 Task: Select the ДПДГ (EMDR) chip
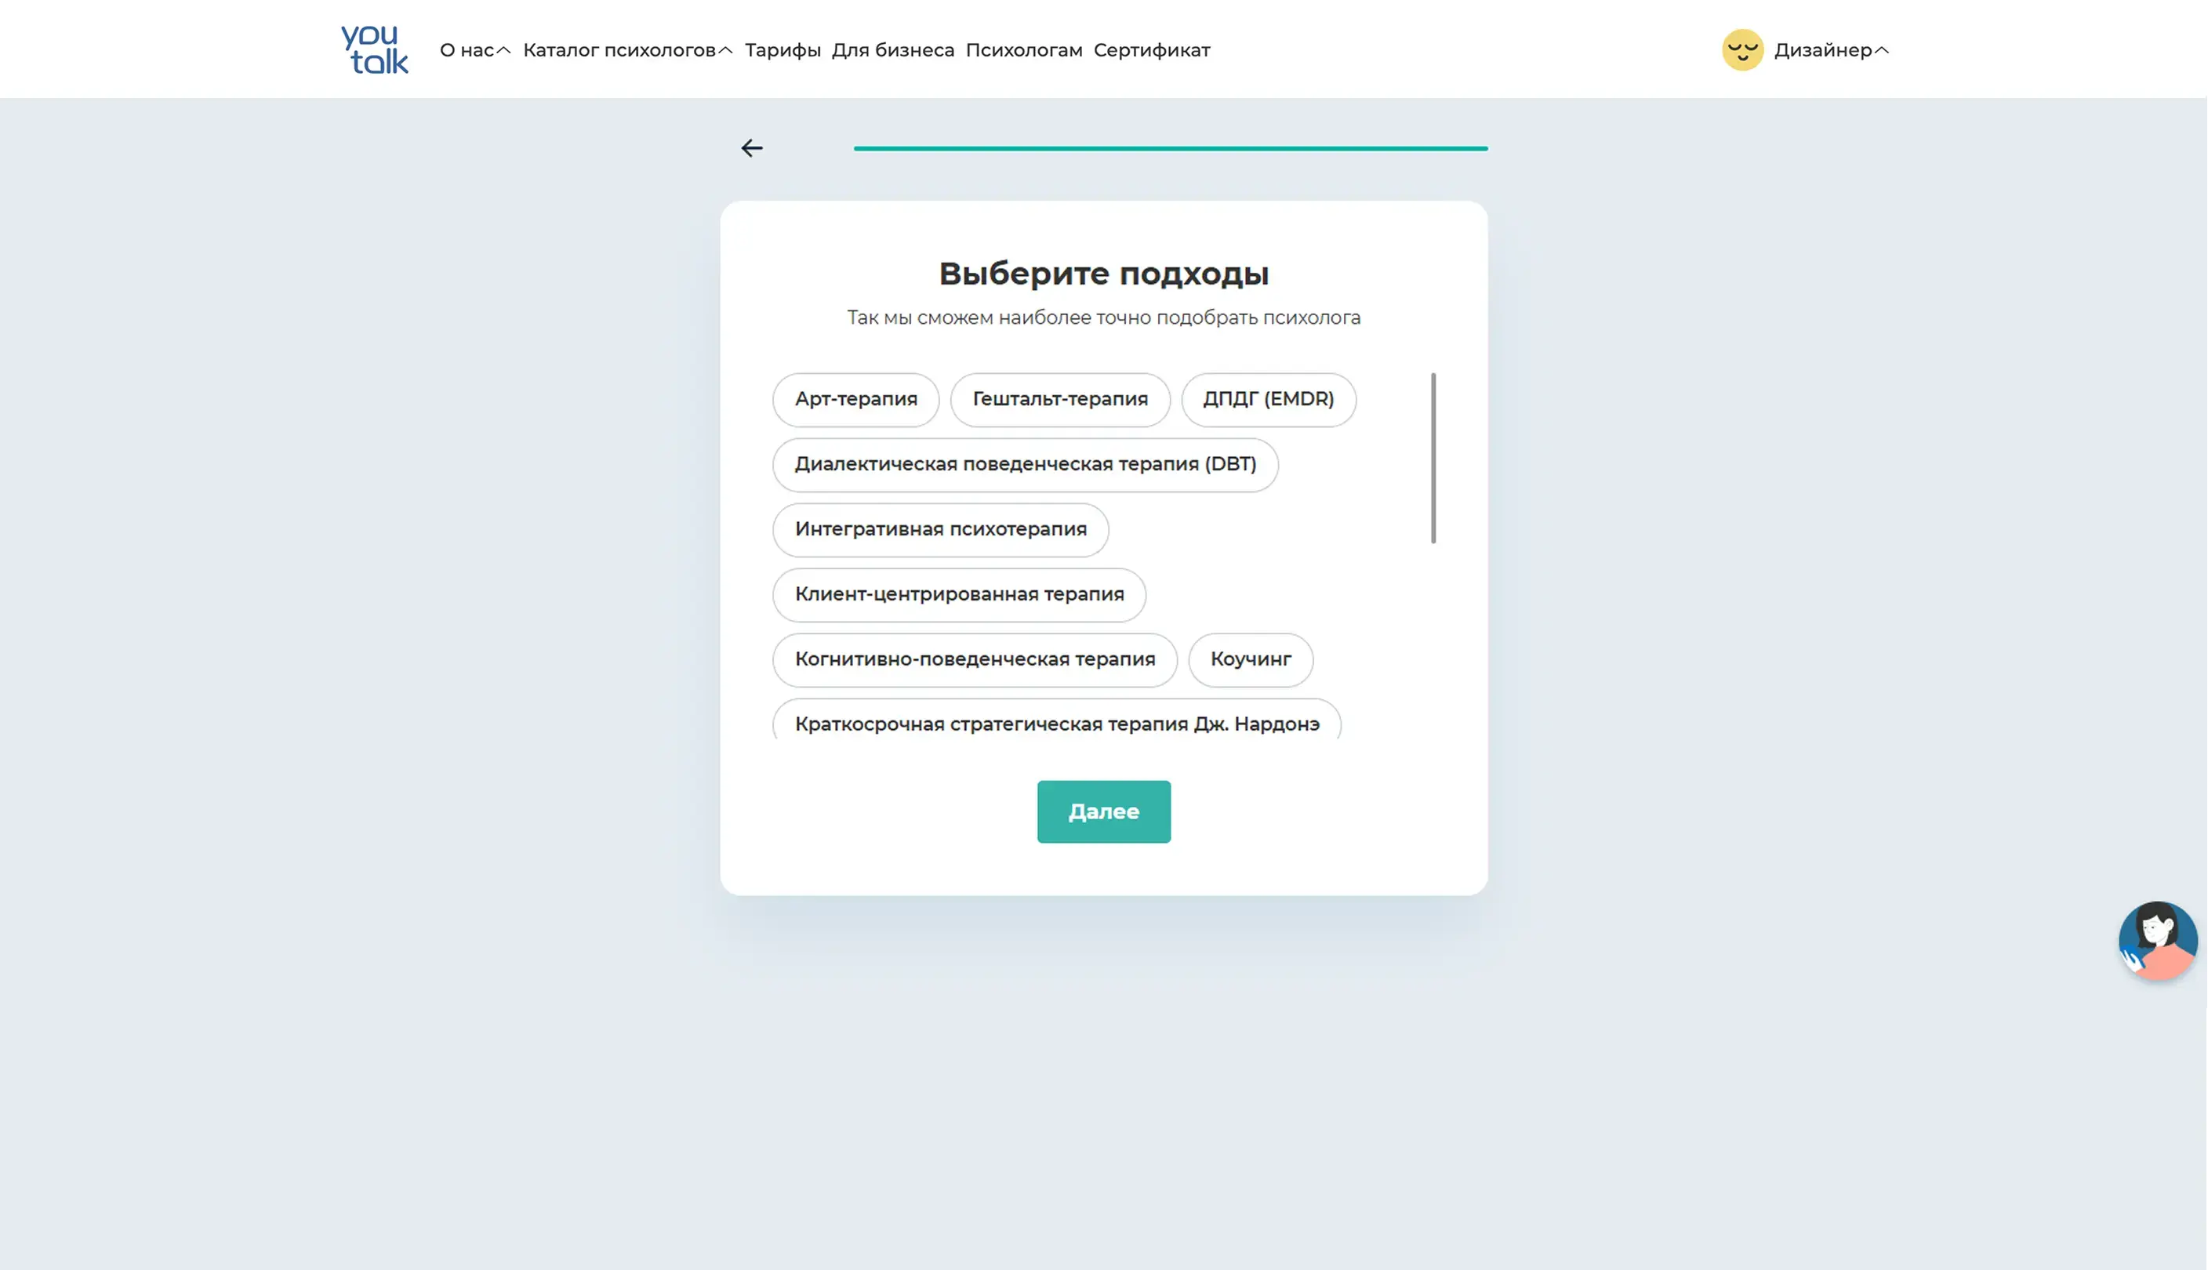pos(1268,400)
